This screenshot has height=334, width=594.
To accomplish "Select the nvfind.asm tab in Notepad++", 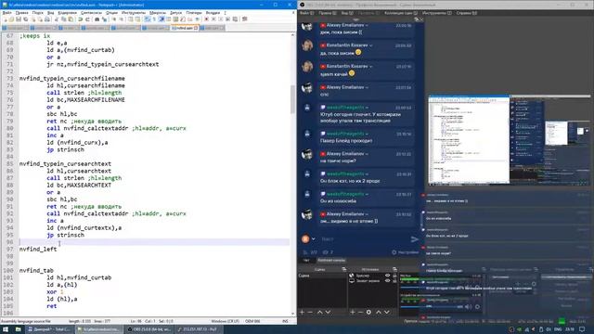I will [185, 28].
